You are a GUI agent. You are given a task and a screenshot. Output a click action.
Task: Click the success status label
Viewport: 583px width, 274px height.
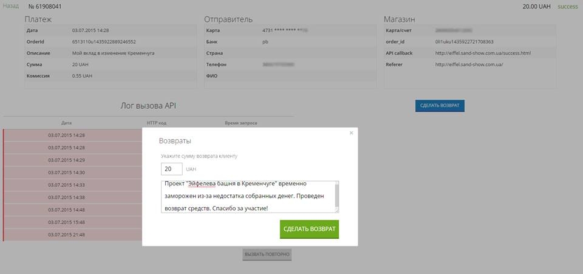(x=567, y=7)
